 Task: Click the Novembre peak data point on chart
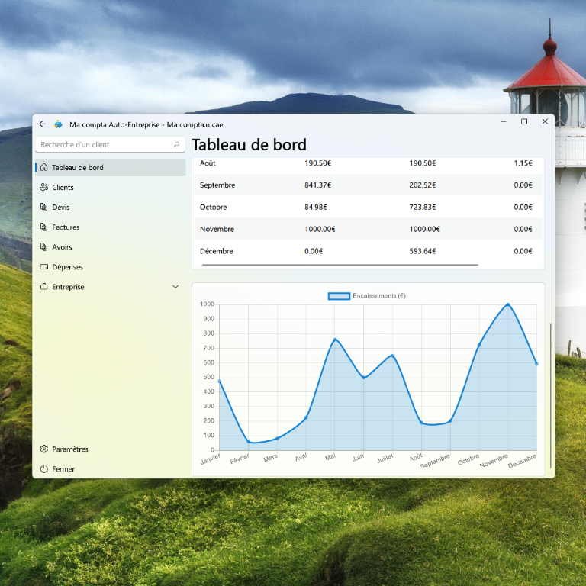coord(507,304)
